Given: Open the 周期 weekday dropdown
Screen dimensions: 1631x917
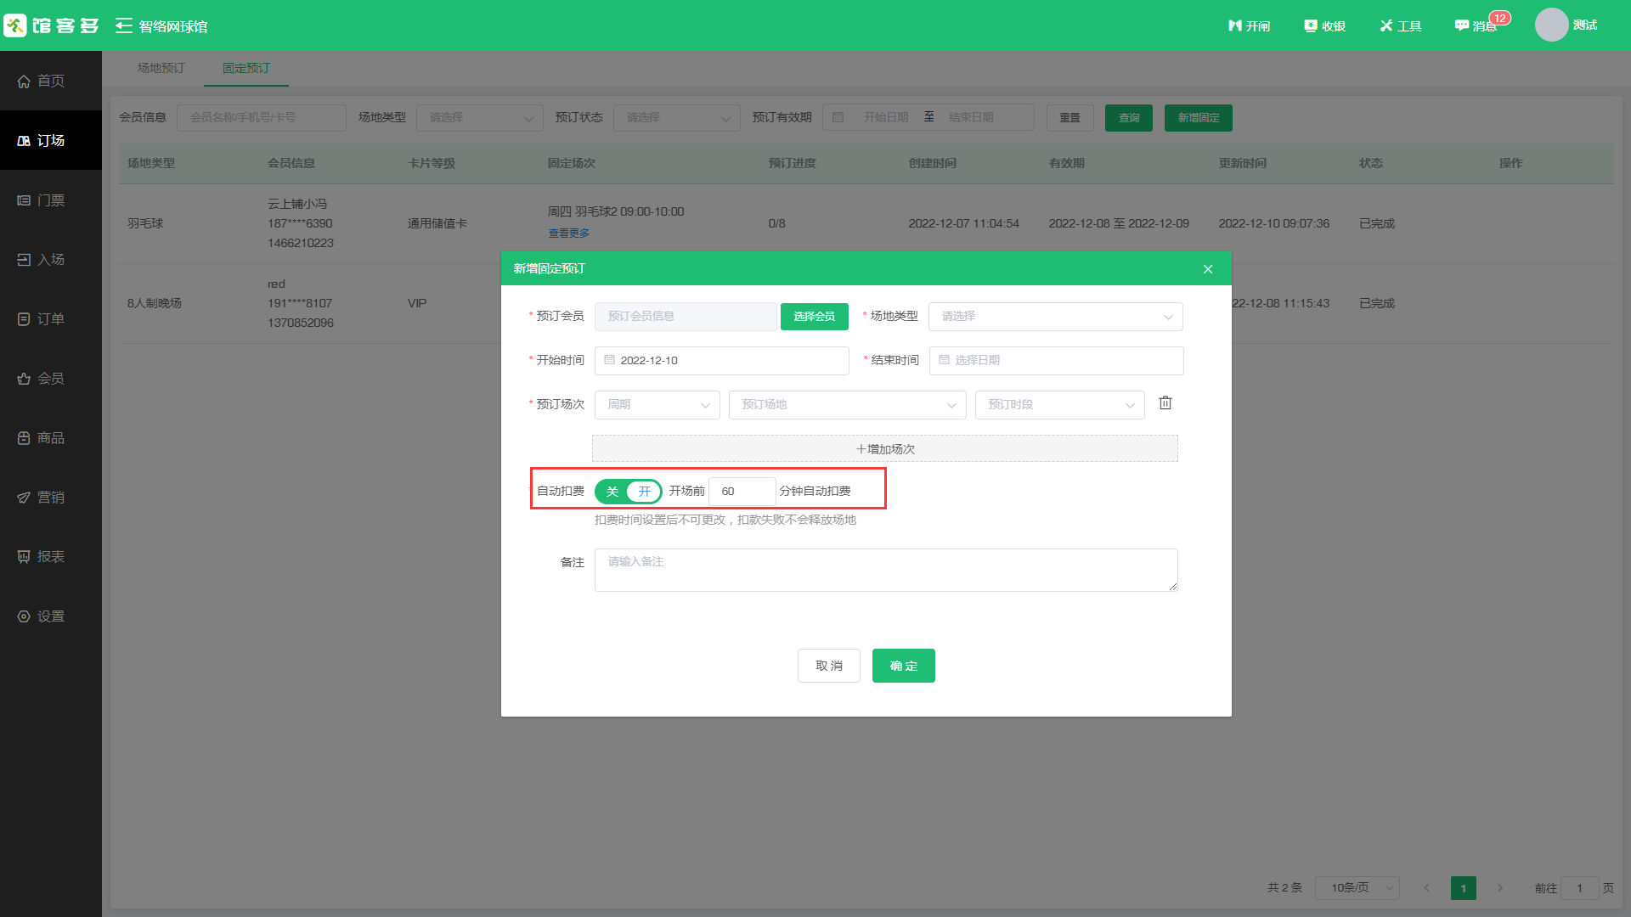Looking at the screenshot, I should point(657,405).
